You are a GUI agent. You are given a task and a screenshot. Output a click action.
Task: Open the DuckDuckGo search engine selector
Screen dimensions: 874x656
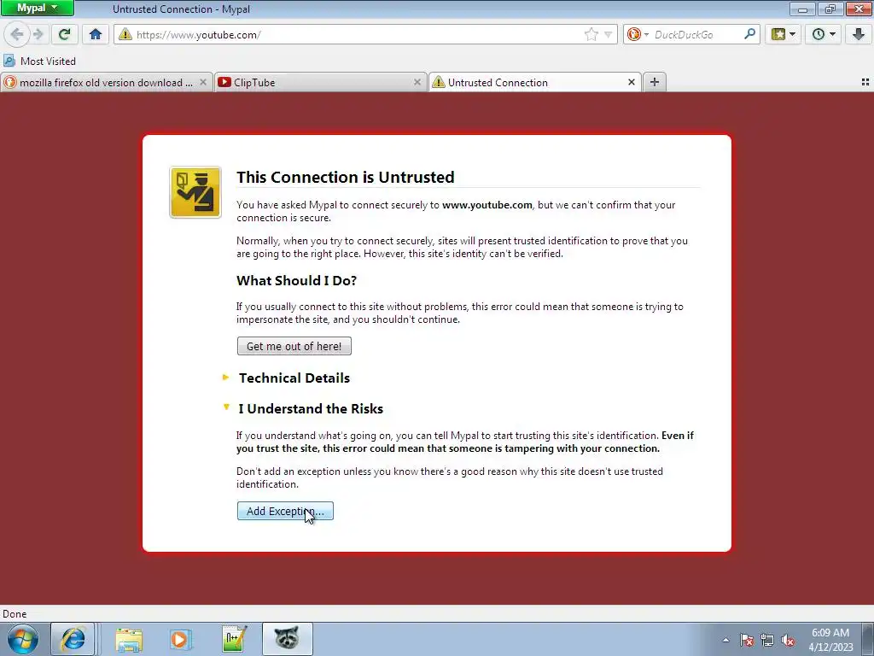point(637,34)
